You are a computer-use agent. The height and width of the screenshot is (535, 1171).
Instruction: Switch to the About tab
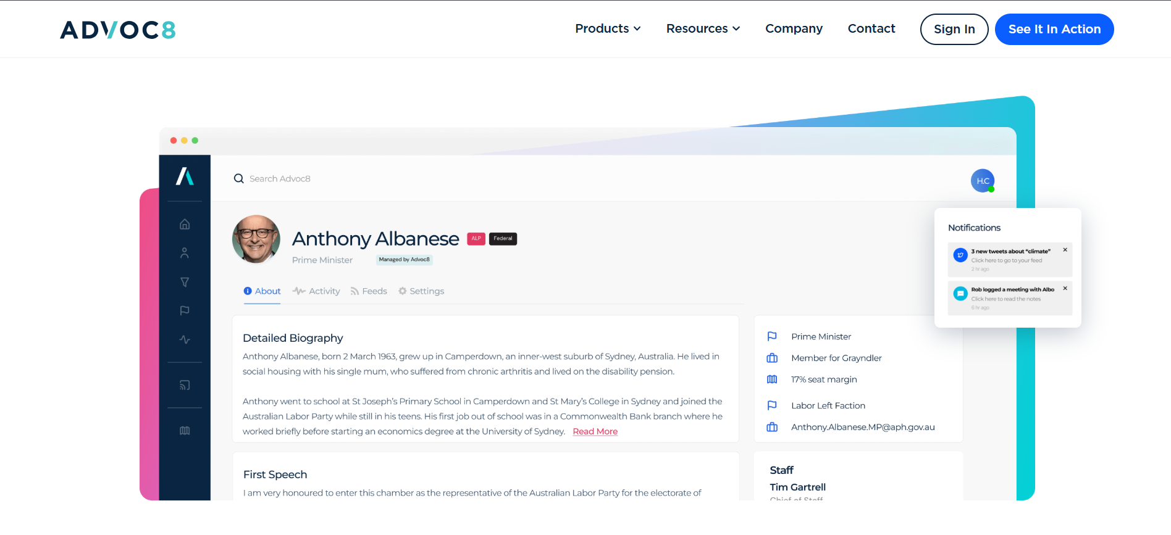click(262, 291)
